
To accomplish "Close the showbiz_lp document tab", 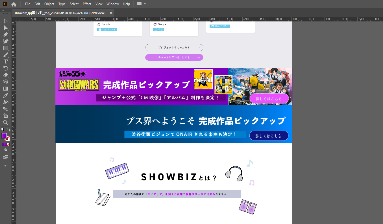I will click(111, 13).
